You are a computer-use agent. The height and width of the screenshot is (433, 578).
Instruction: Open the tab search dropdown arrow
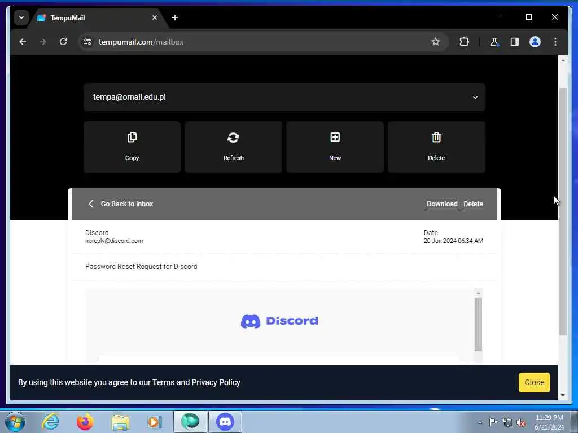click(x=21, y=17)
